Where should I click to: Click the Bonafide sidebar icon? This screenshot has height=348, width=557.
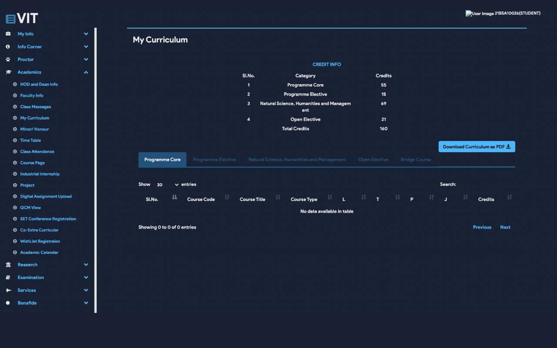7,303
